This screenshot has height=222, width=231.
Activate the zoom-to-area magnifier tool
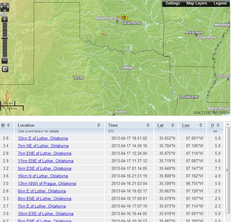pos(5,69)
